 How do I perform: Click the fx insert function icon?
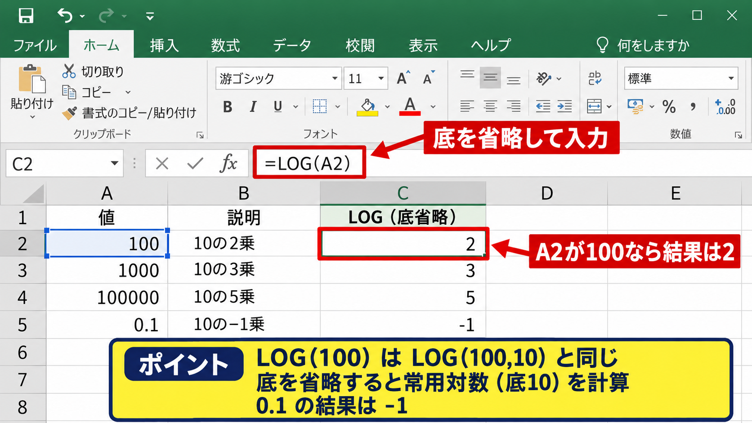tap(228, 163)
